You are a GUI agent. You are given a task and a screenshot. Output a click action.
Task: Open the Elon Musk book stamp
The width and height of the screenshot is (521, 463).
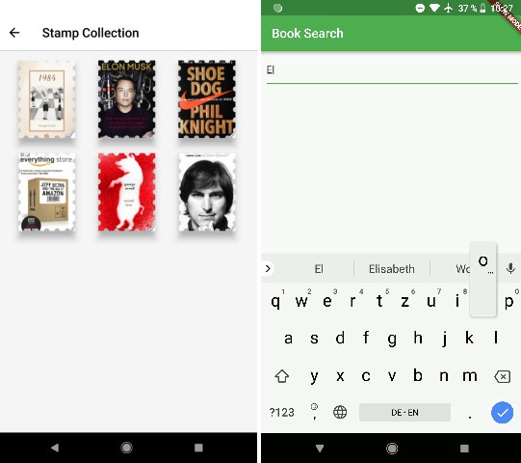[x=126, y=98]
